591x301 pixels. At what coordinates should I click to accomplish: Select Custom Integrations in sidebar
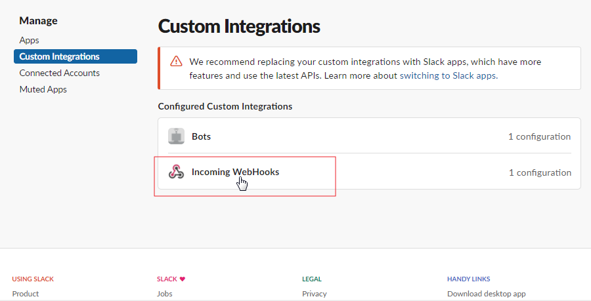point(76,56)
